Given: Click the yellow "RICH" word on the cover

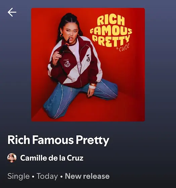Looking at the screenshot, I should pos(111,21).
